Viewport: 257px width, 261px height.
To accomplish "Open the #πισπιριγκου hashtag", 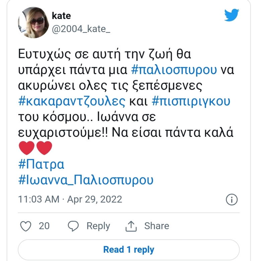I will [x=190, y=101].
